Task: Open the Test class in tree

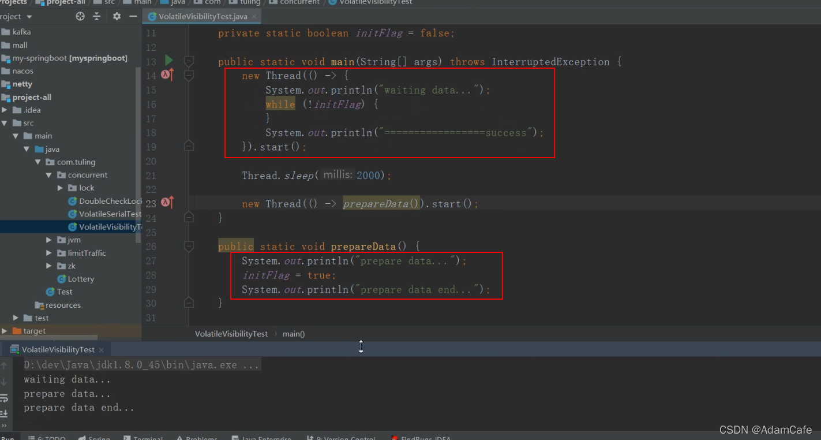Action: pos(59,292)
